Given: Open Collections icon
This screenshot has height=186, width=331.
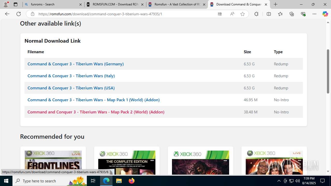Looking at the screenshot, I should coord(292,14).
